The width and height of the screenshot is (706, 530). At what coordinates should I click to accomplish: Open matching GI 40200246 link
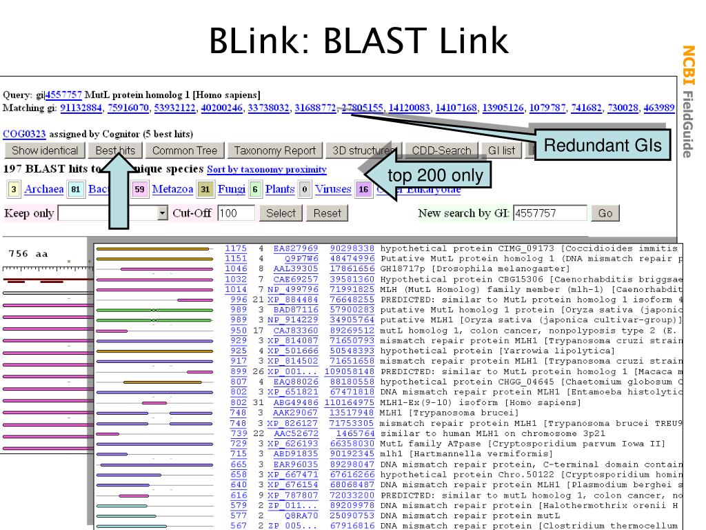tap(222, 108)
